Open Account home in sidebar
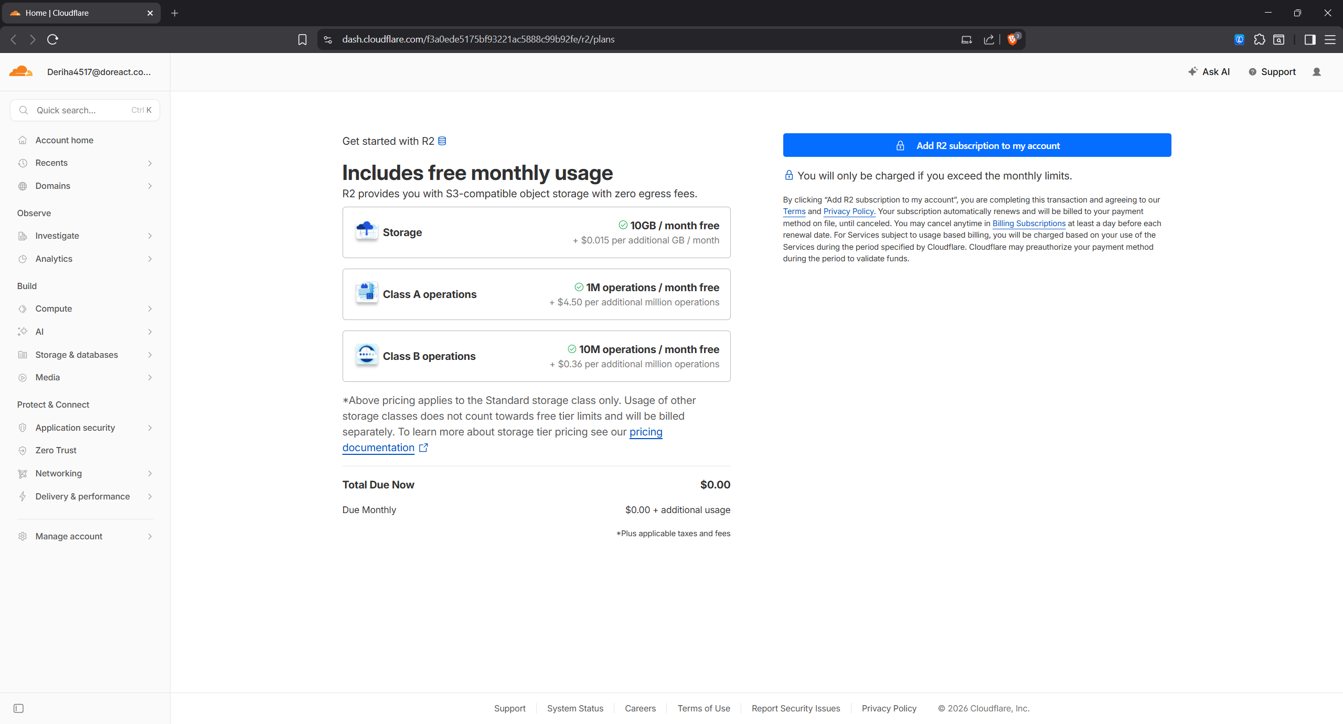The height and width of the screenshot is (724, 1343). pos(85,140)
